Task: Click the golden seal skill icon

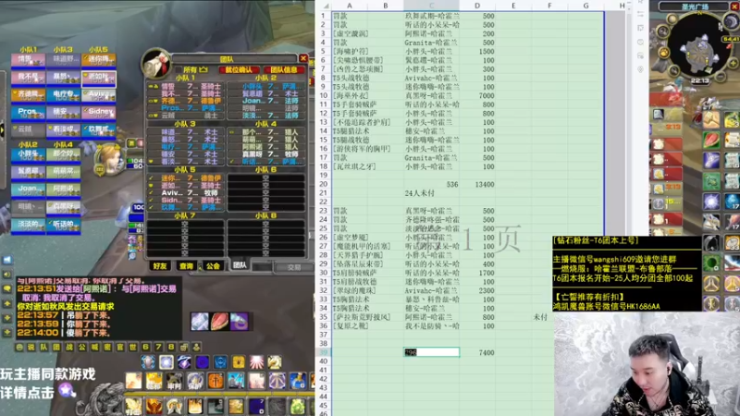Action: (x=239, y=362)
